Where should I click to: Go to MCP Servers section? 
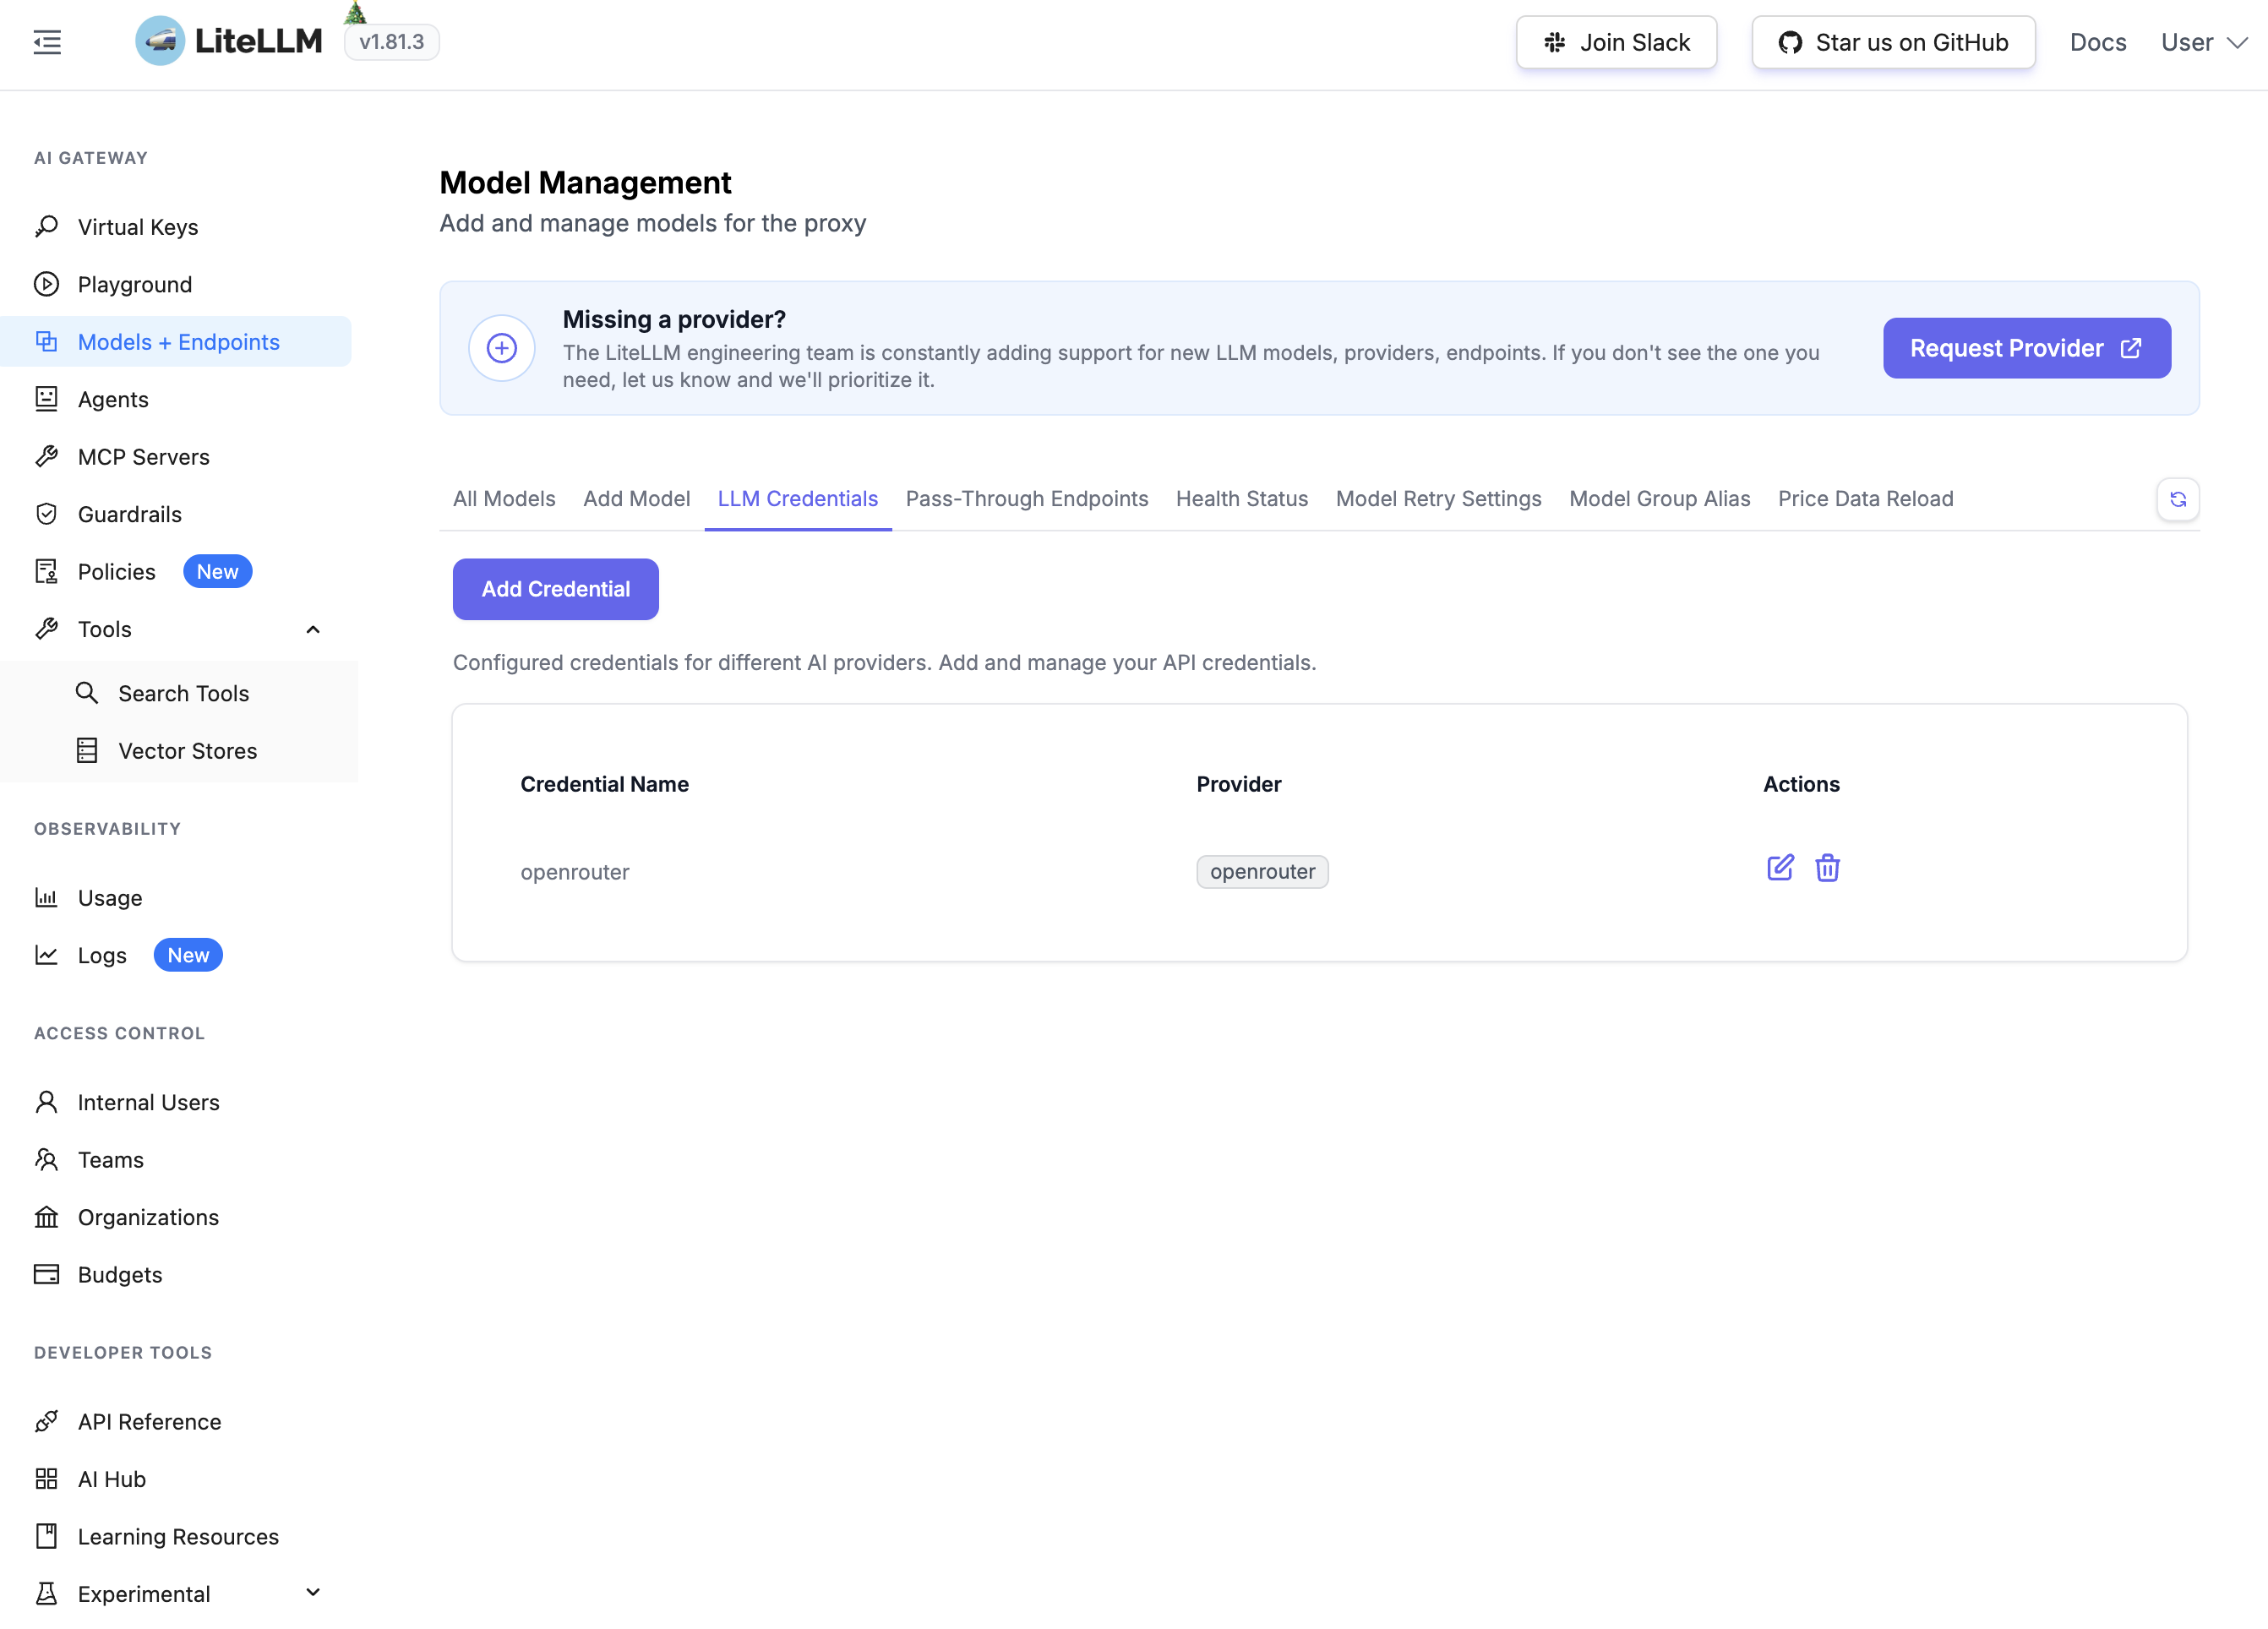click(x=144, y=457)
